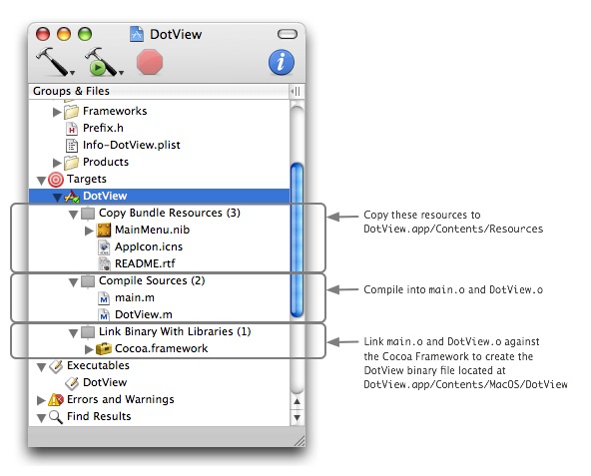Click the DotView project document icon in title
591x476 pixels.
[137, 34]
